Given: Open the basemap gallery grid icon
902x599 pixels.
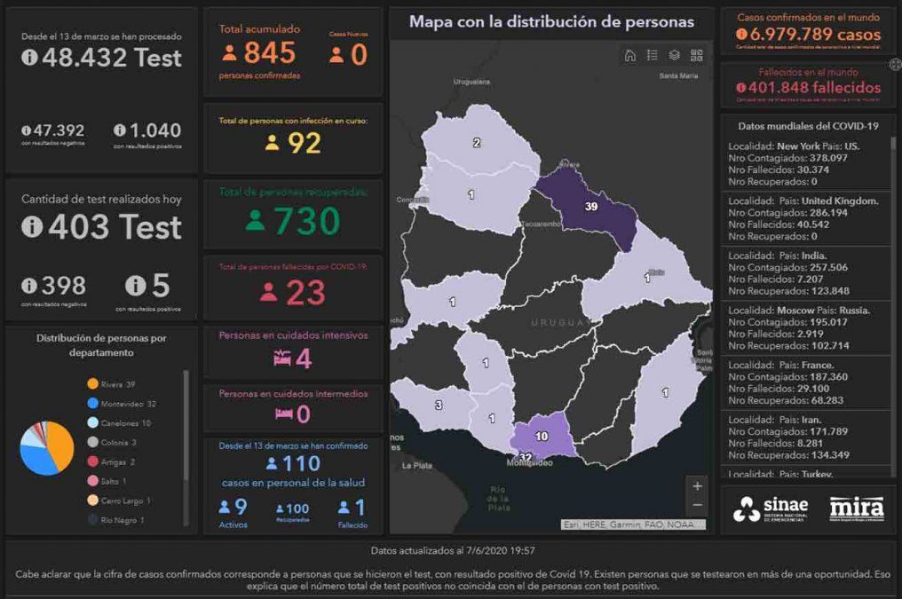Looking at the screenshot, I should (697, 56).
